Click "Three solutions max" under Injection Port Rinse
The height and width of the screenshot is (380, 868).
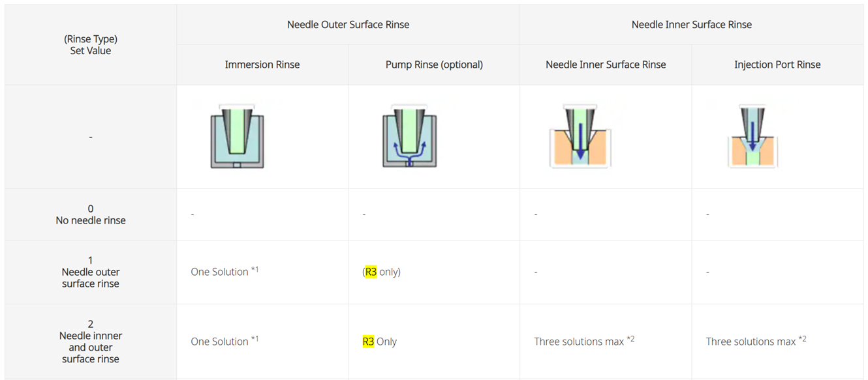click(751, 342)
